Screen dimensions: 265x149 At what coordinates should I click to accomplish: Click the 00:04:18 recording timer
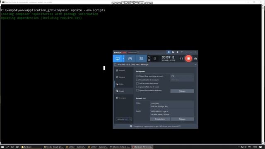168,58
